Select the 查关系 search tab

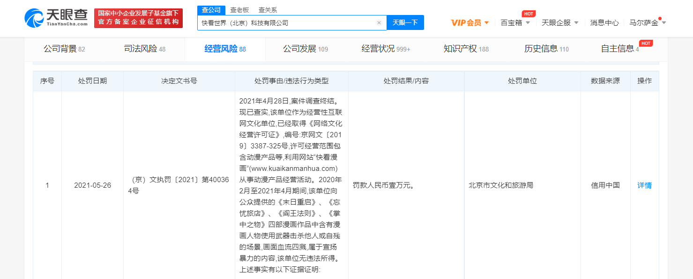268,10
